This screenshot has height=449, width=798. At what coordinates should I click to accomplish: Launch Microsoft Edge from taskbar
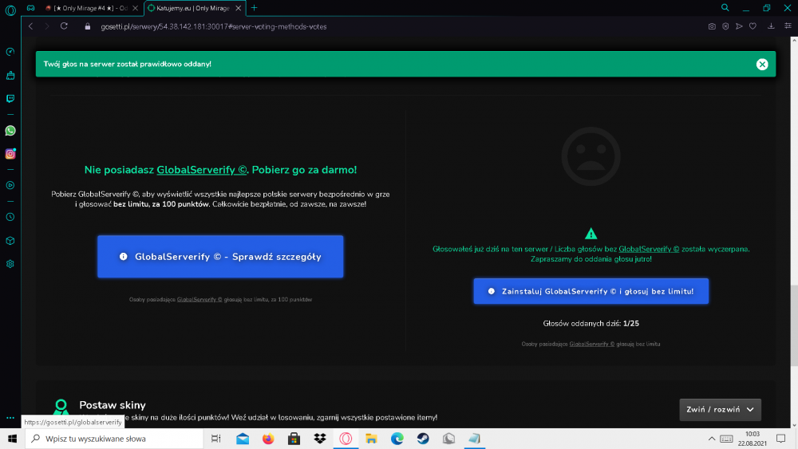tap(397, 439)
